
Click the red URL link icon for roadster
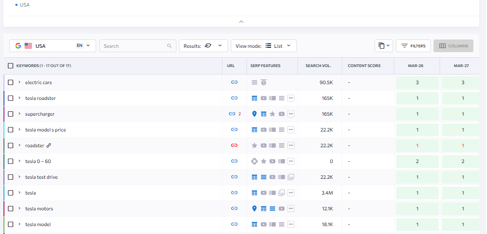234,145
